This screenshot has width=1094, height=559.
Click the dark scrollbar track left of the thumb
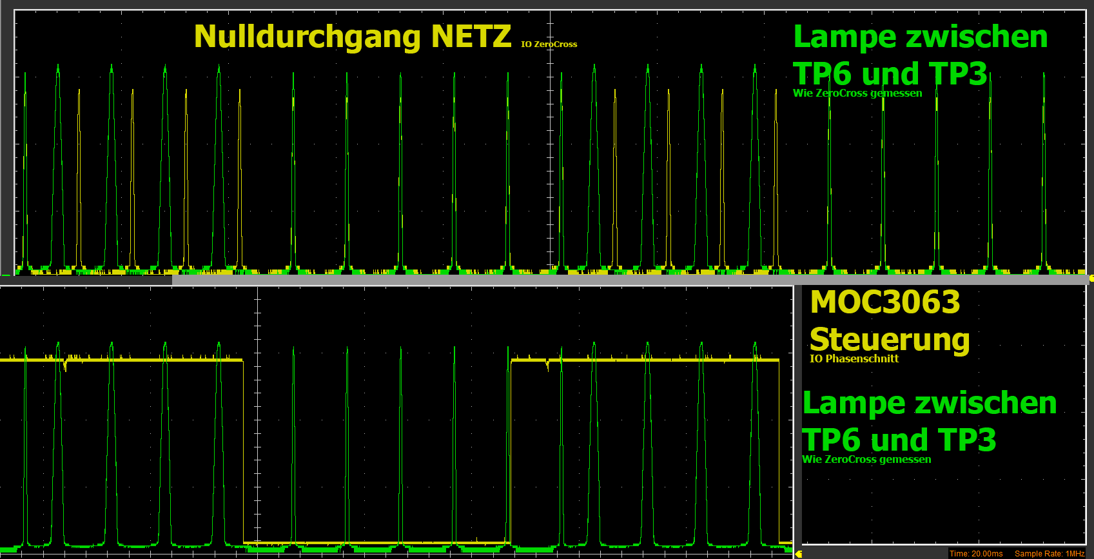86,280
